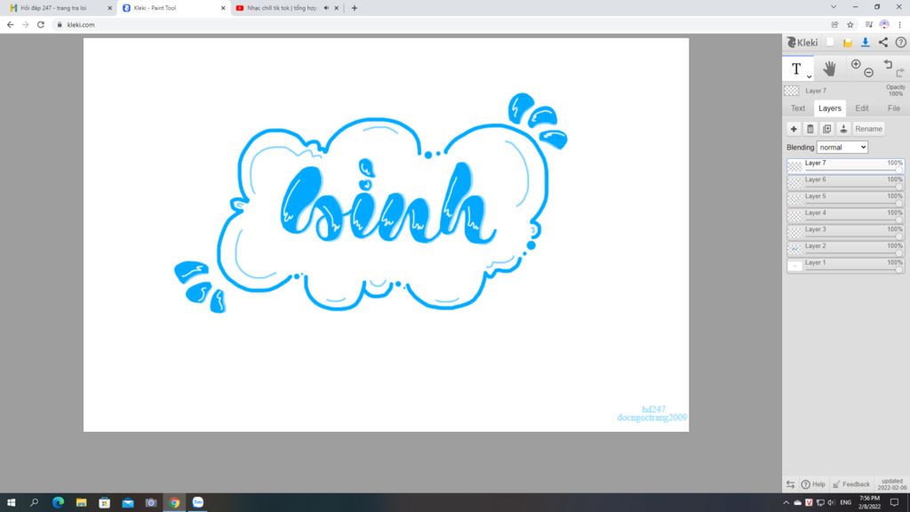Open Kleki help with the top question mark
The image size is (910, 512).
click(x=901, y=43)
